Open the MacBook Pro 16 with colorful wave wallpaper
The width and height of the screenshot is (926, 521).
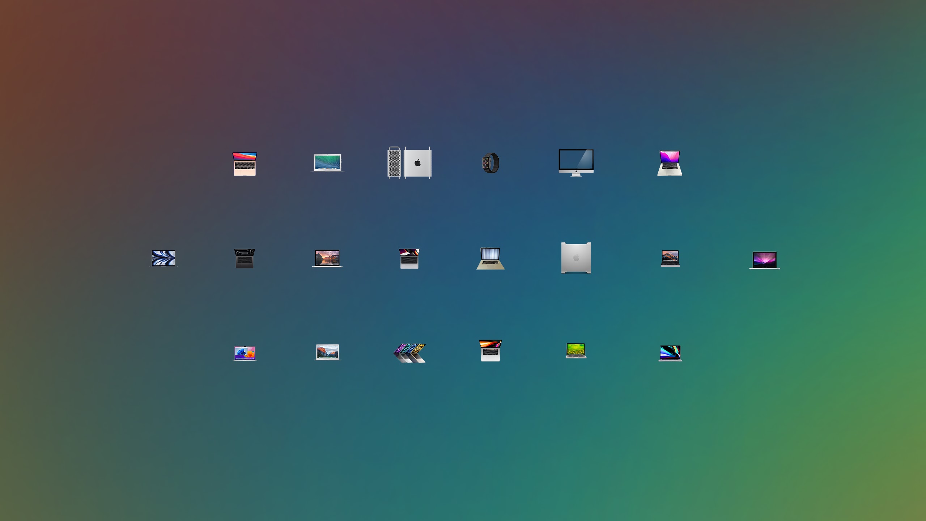tap(670, 353)
